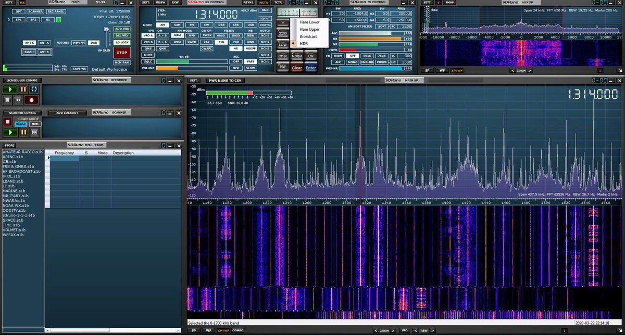Click the STORE button in the Mem Panel
The image size is (625, 335).
pyautogui.click(x=9, y=145)
